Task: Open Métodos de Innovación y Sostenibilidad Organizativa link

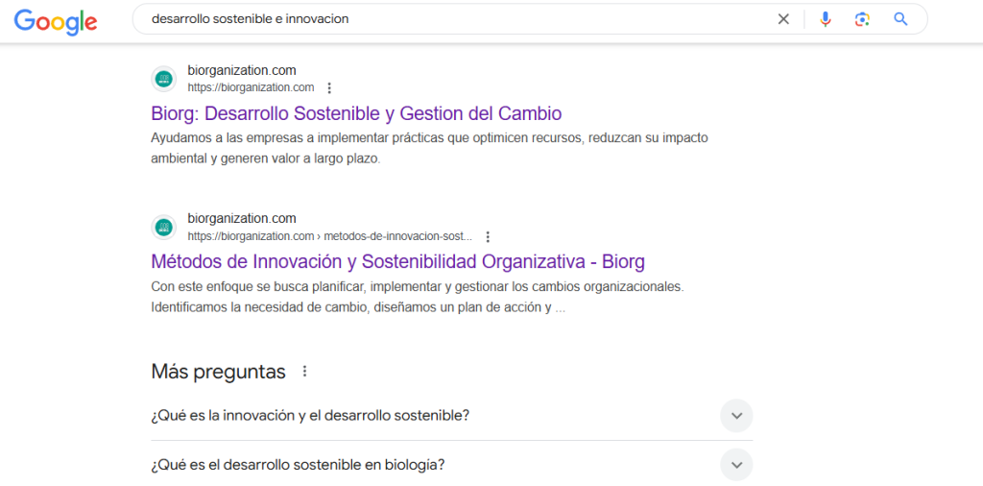Action: point(398,261)
